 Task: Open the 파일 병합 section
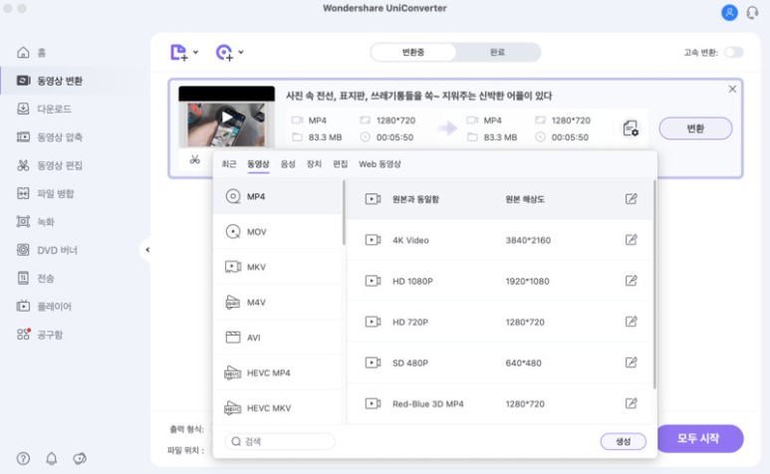45,193
